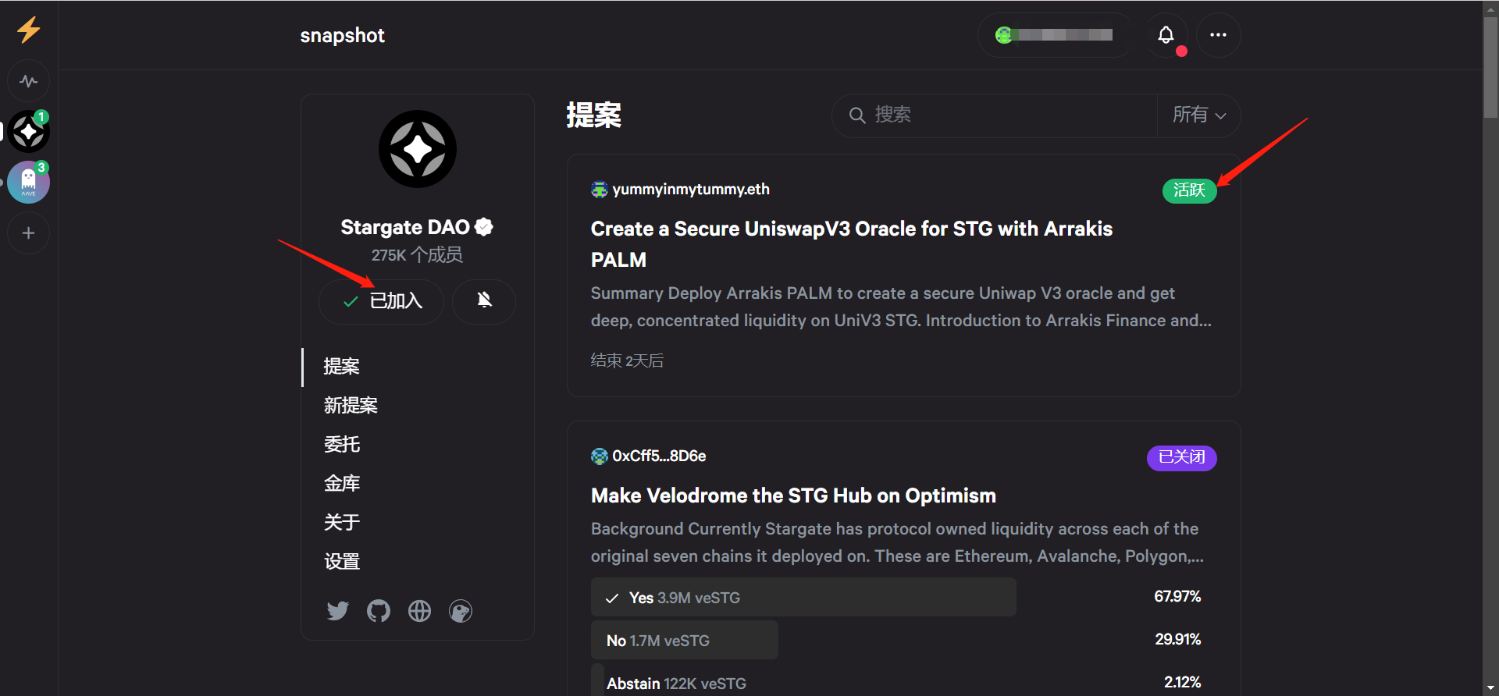The width and height of the screenshot is (1499, 696).
Task: Go to the 金库 treasury menu item
Action: tap(342, 484)
